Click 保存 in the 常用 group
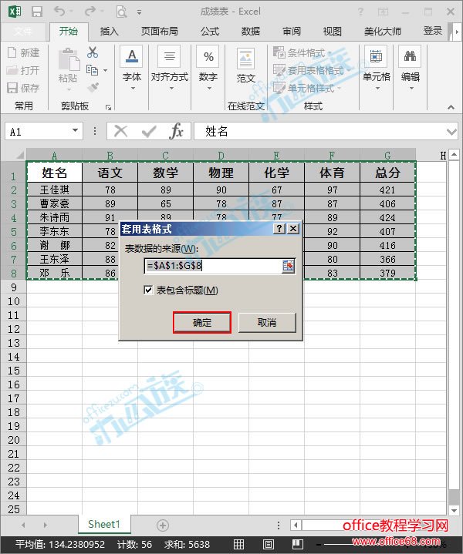 [x=23, y=88]
